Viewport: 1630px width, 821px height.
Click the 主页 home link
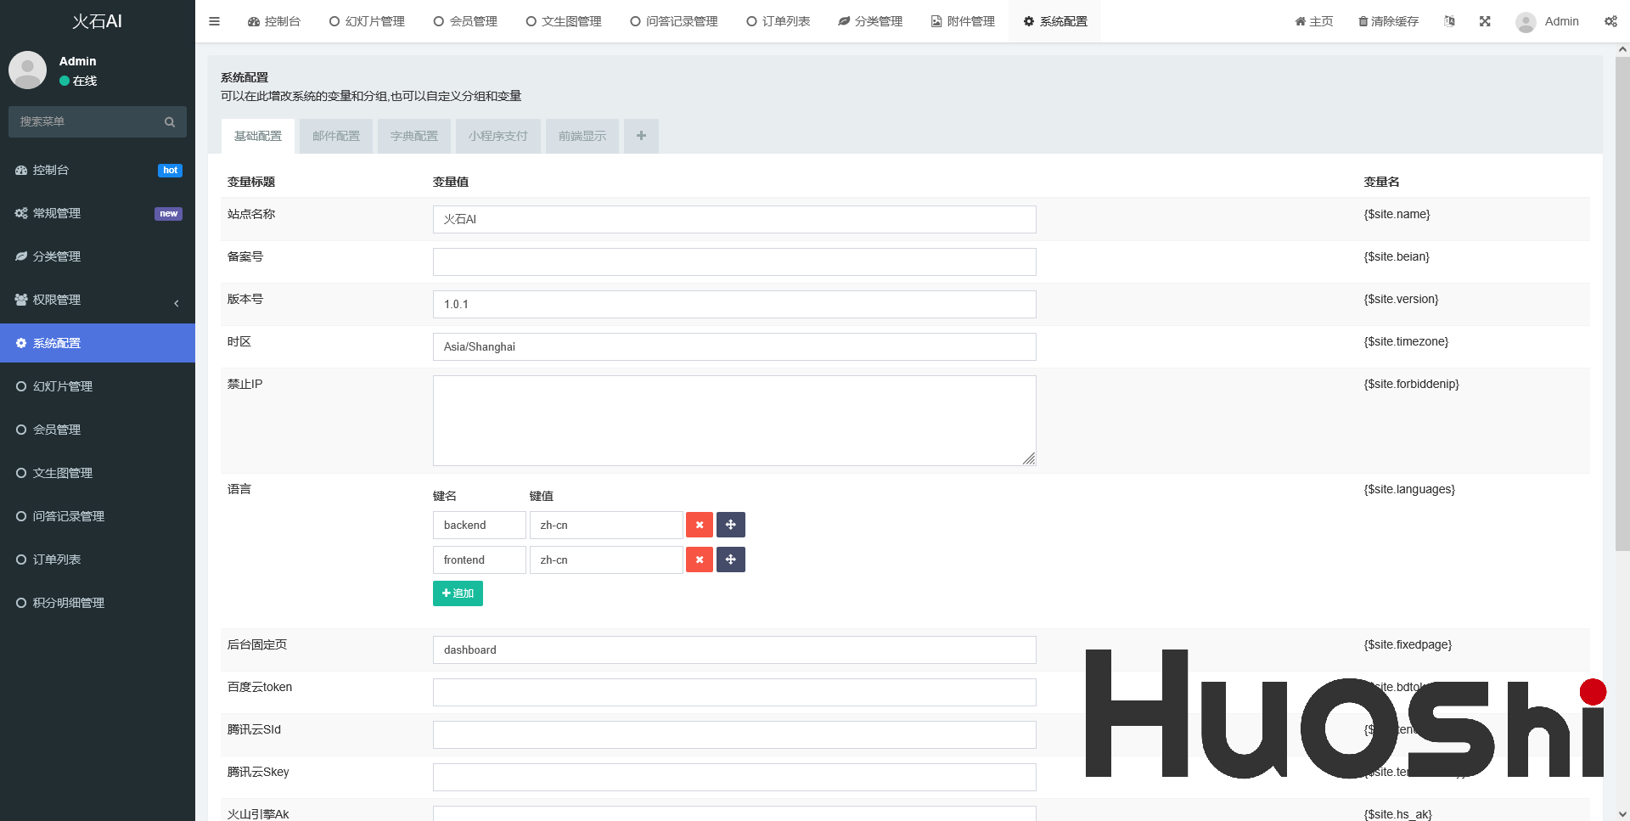pyautogui.click(x=1313, y=21)
